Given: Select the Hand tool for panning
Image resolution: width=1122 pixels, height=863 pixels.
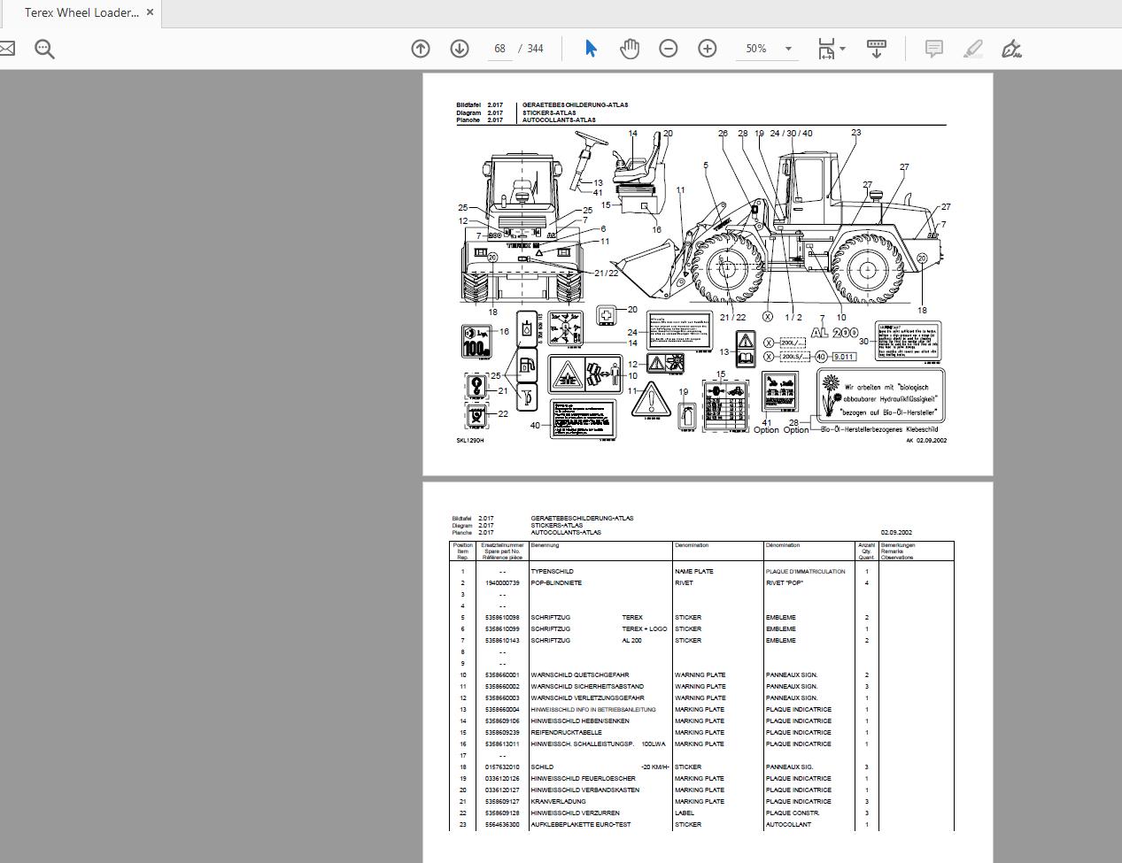Looking at the screenshot, I should point(630,49).
